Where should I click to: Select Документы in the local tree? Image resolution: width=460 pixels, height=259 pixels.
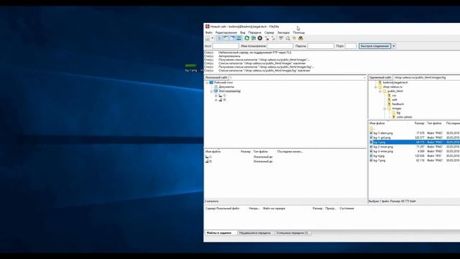(x=226, y=87)
